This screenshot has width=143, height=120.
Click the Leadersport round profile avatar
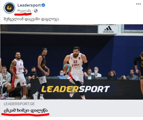pyautogui.click(x=9, y=8)
